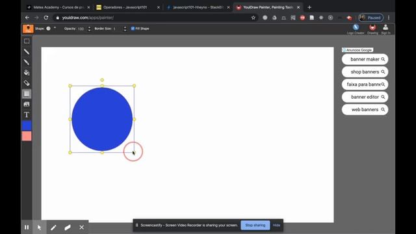416x234 pixels.
Task: Reload the page with the refresh icon
Action: (x=46, y=18)
